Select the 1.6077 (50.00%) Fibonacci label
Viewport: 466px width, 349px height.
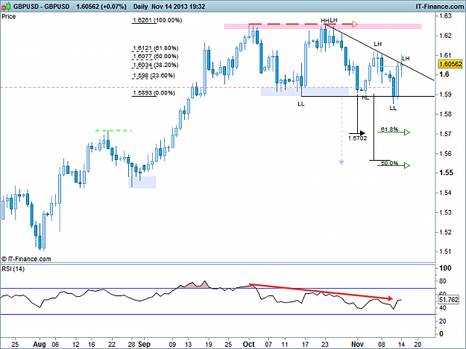(x=155, y=57)
